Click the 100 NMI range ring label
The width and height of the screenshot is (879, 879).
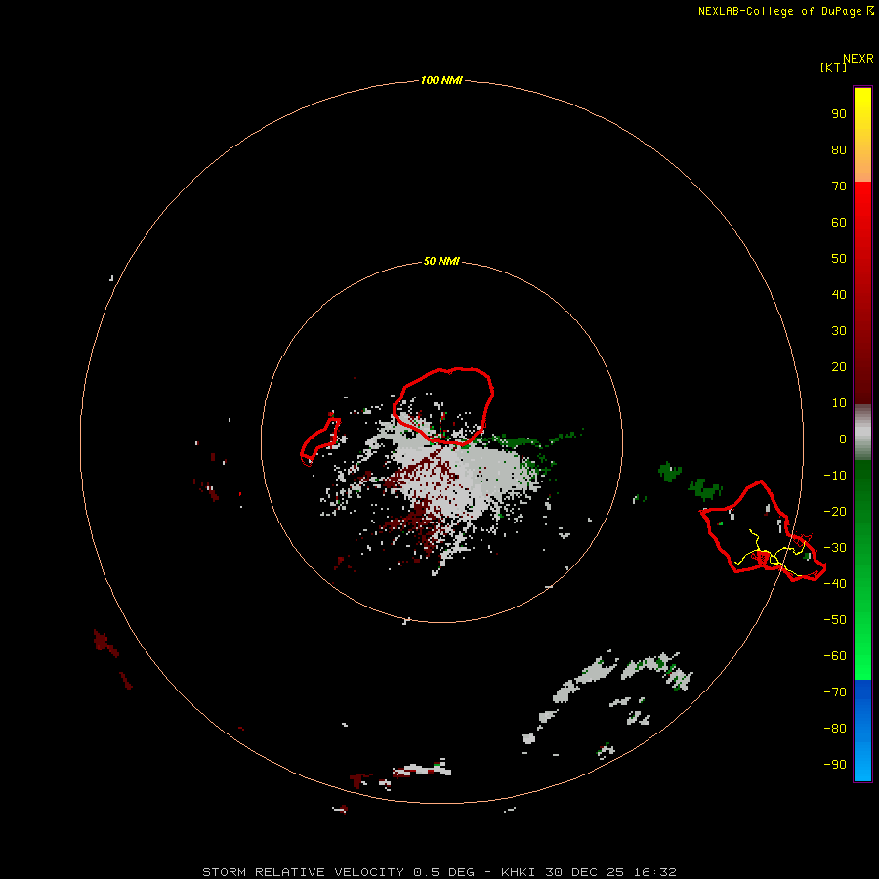(441, 80)
